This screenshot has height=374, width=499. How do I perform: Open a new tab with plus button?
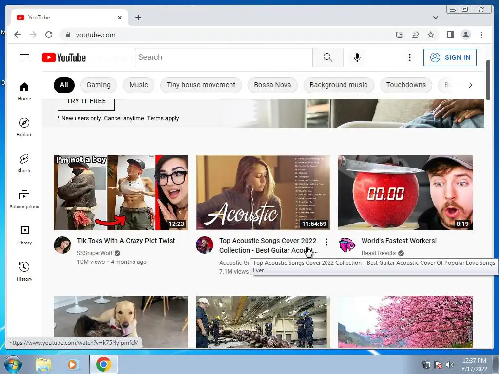pos(138,18)
